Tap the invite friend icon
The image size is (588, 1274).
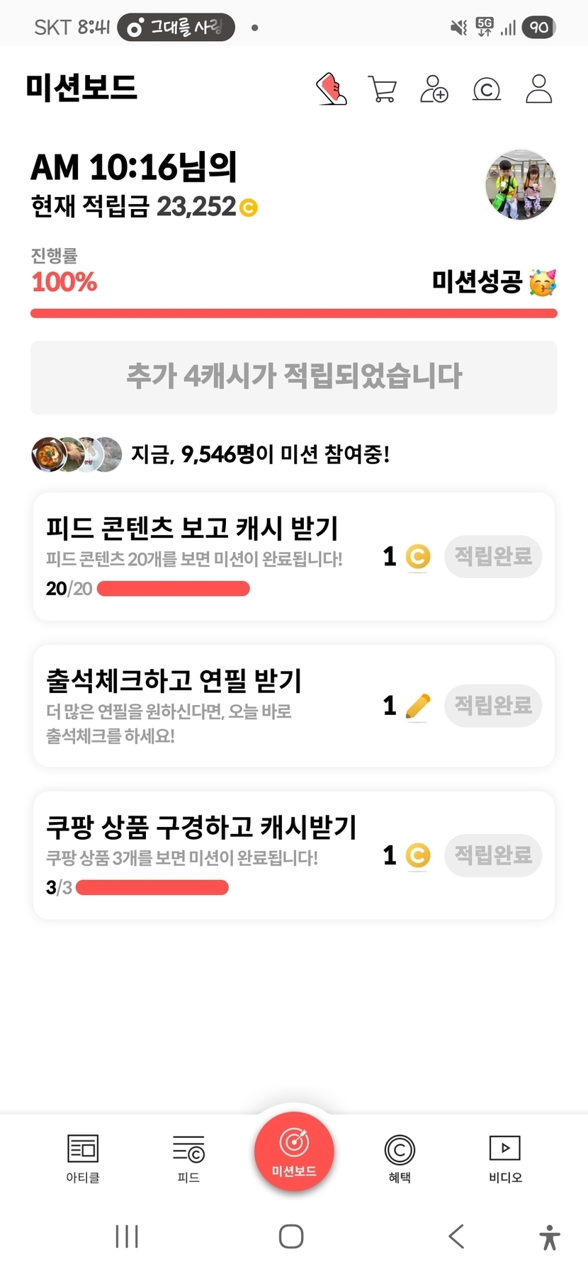pyautogui.click(x=434, y=89)
